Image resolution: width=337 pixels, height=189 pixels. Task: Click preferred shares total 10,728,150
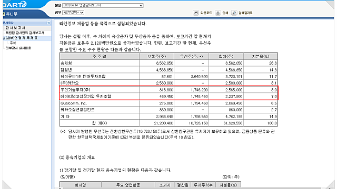click(x=198, y=123)
